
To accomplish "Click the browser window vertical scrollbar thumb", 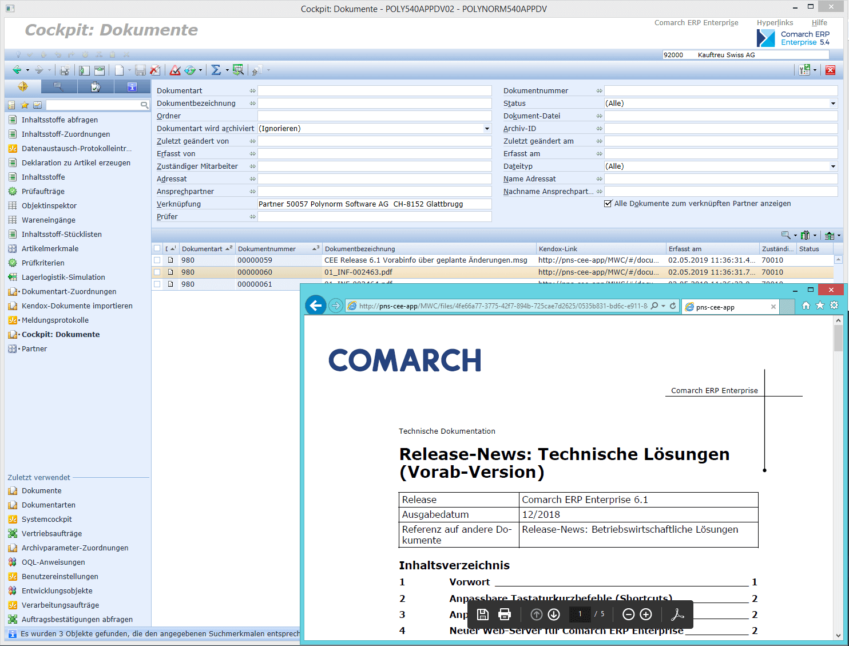I will (838, 338).
